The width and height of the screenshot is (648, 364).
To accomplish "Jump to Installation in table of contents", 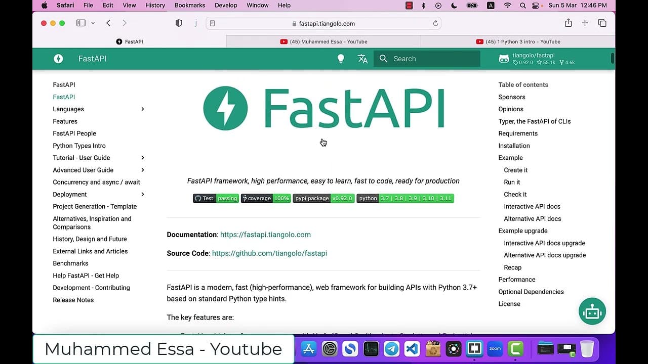I will 514,146.
